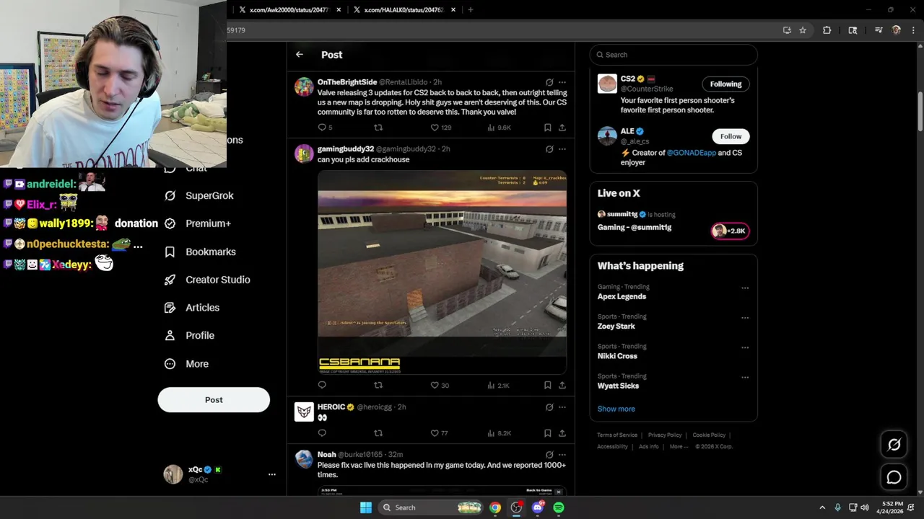Share OnTheBrightSide's post
Screen dimensions: 924x519
point(562,128)
